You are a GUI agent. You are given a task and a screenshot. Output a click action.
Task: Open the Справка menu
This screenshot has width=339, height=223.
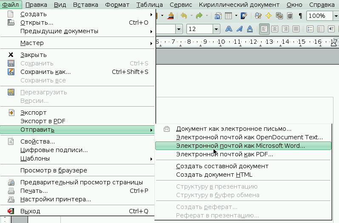coord(322,5)
